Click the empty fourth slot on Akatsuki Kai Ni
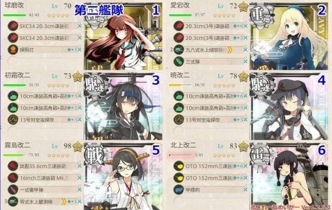332x210 pixels. click(x=210, y=131)
